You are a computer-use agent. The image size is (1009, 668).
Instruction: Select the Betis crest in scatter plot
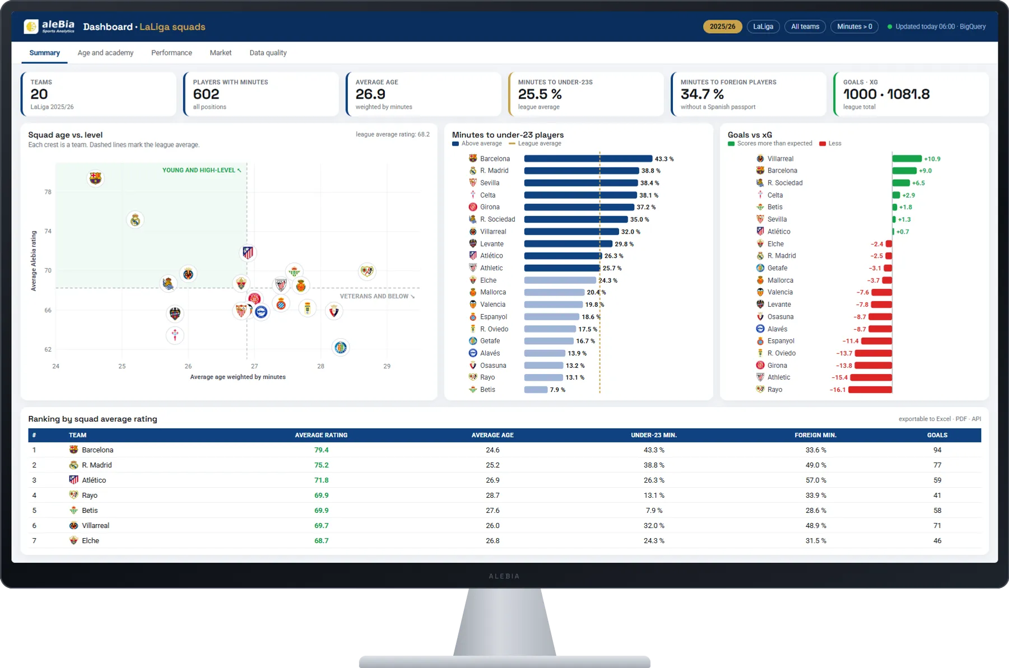(x=294, y=272)
